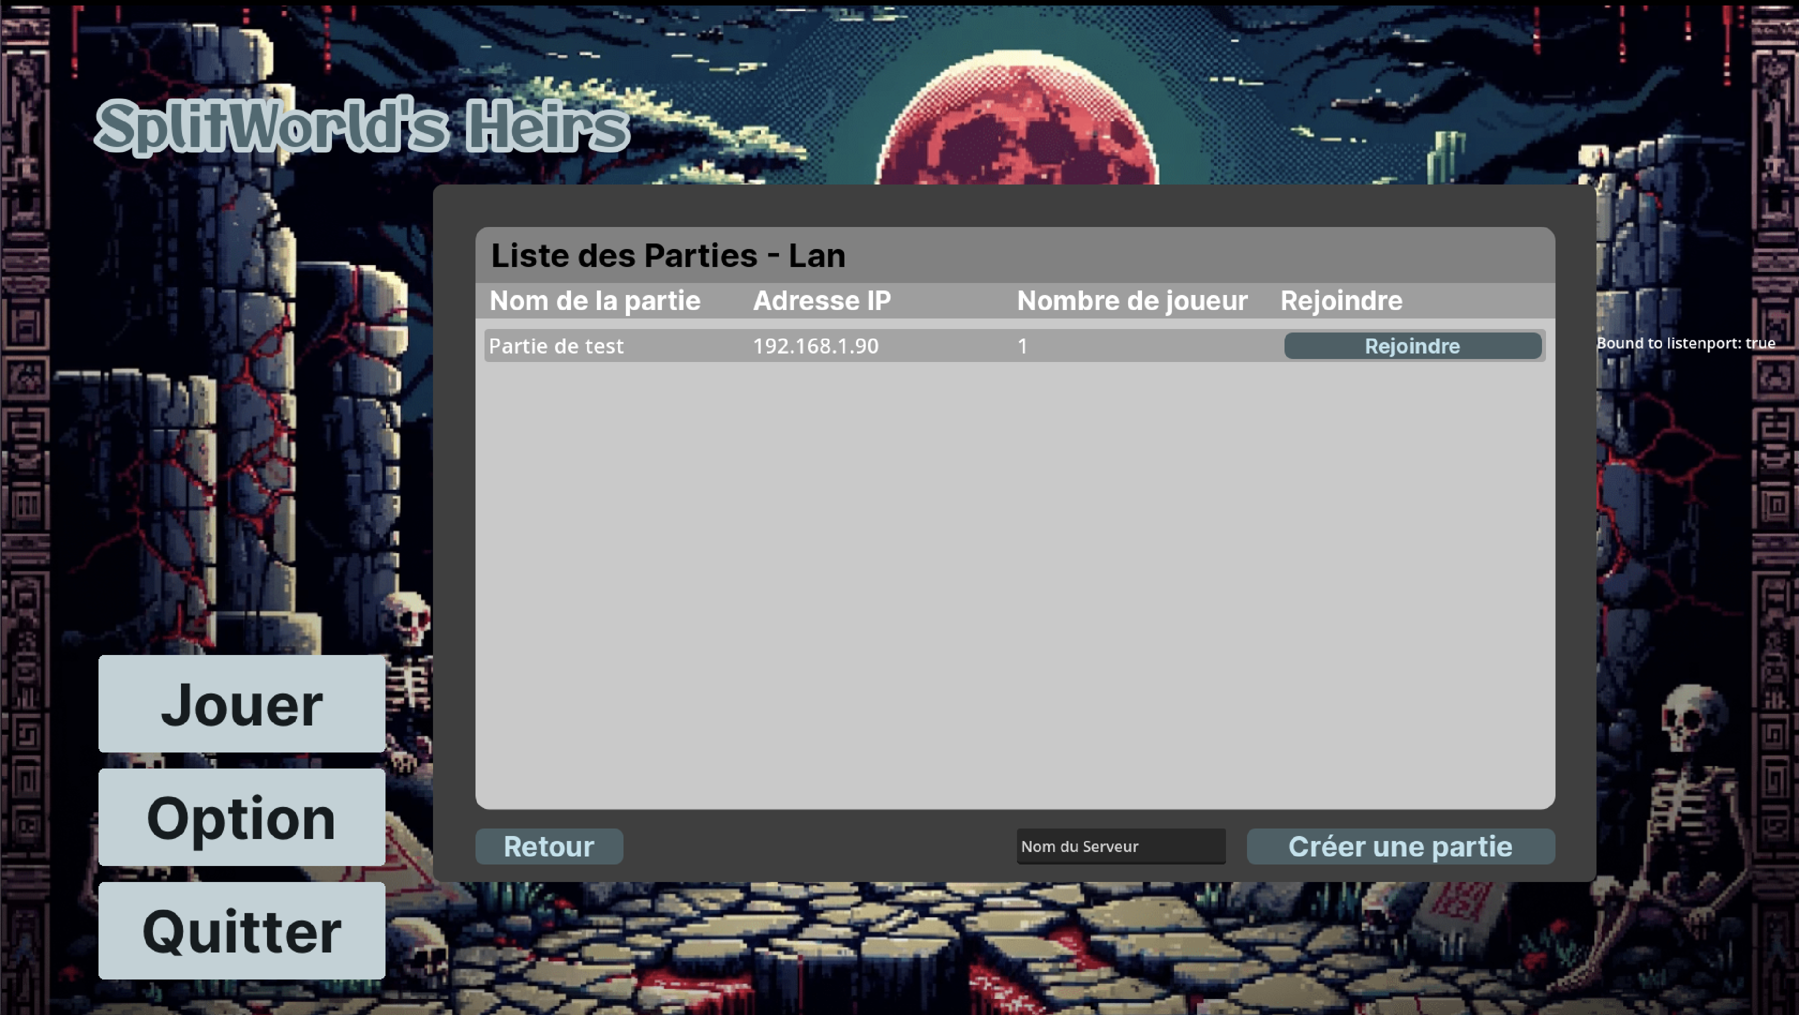
Task: Open the Option menu
Action: click(x=241, y=817)
